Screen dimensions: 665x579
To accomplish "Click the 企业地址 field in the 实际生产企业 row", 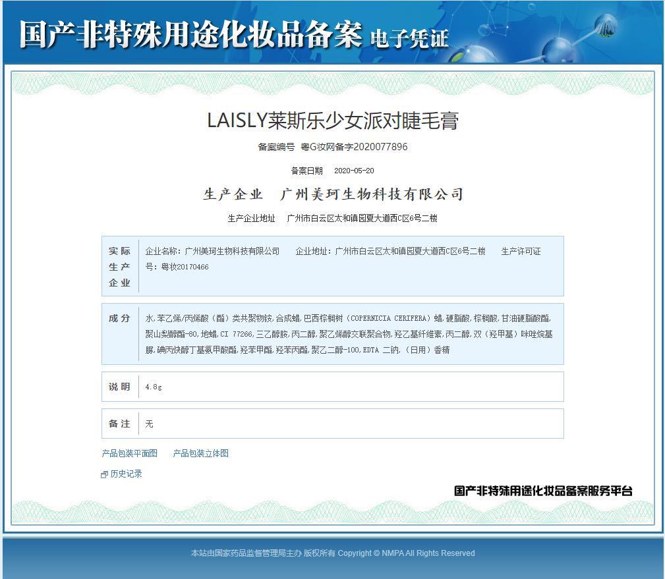I will pos(390,251).
